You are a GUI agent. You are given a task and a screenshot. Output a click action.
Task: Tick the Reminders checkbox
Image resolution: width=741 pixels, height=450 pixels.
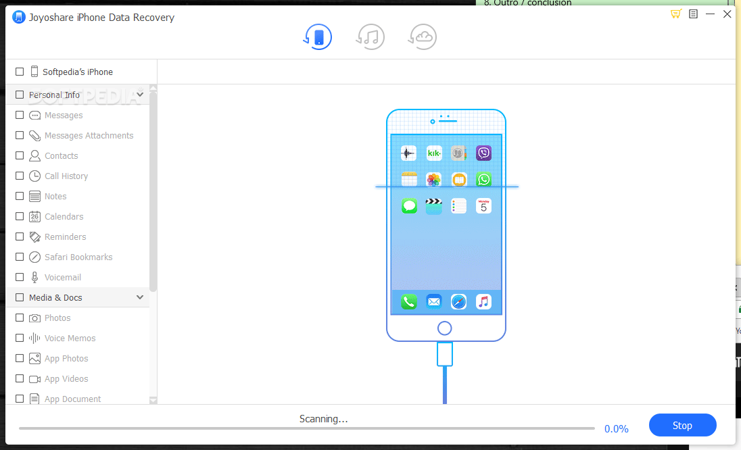tap(20, 236)
